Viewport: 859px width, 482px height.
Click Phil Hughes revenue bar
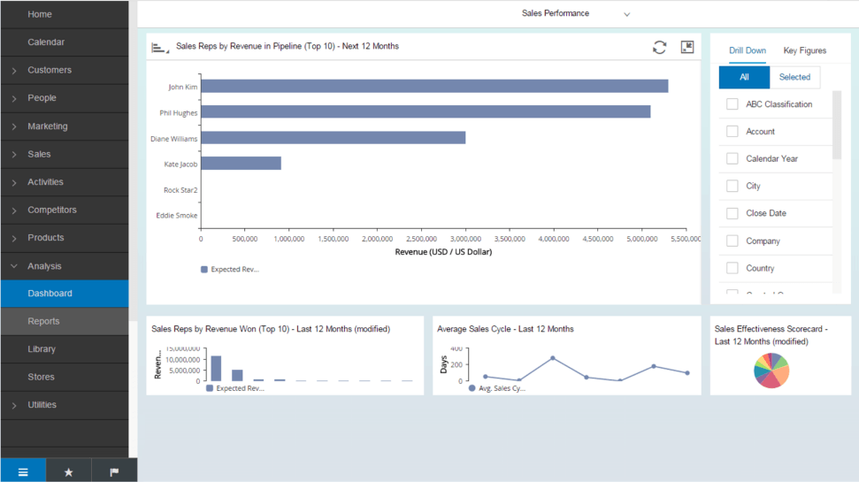(426, 111)
